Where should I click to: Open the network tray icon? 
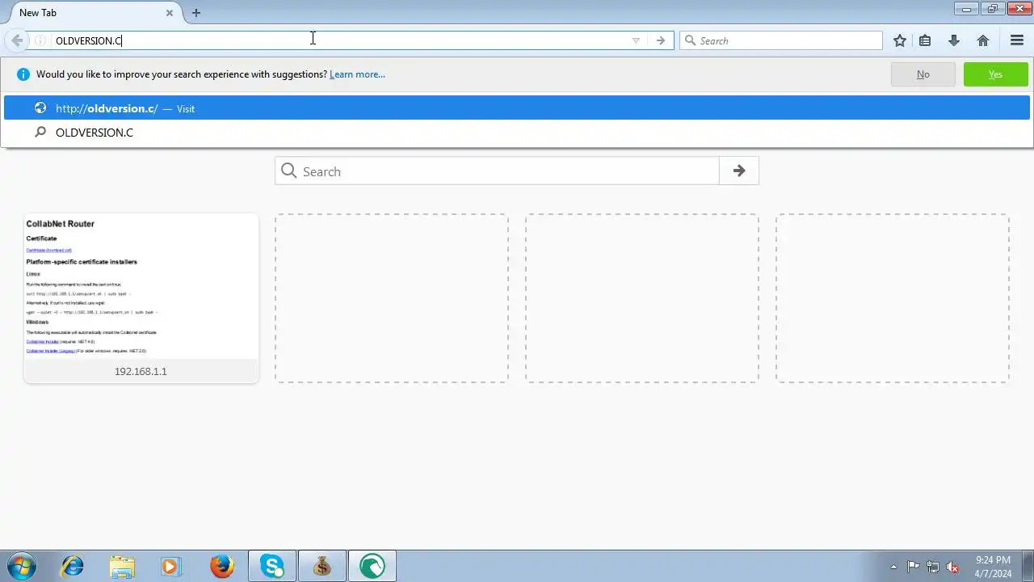click(933, 567)
